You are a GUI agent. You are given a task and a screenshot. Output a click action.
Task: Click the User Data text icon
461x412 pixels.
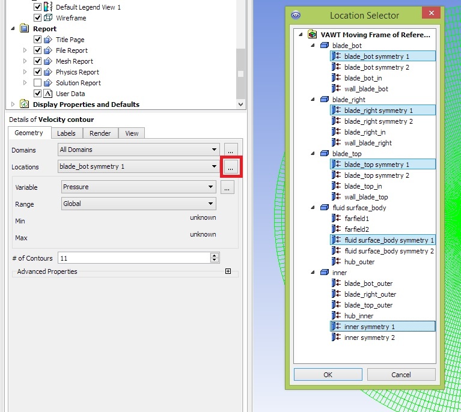(x=48, y=94)
